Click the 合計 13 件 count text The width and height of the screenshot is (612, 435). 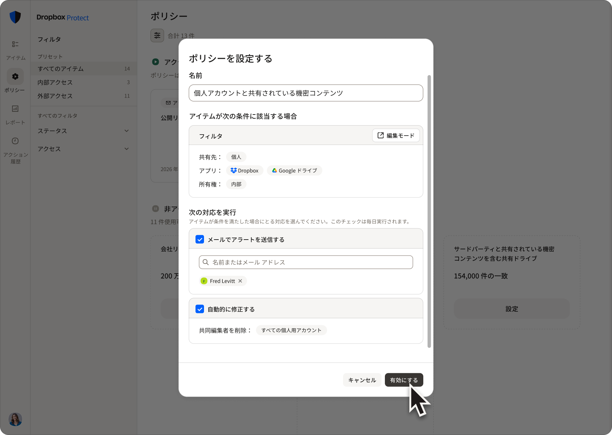click(x=181, y=36)
